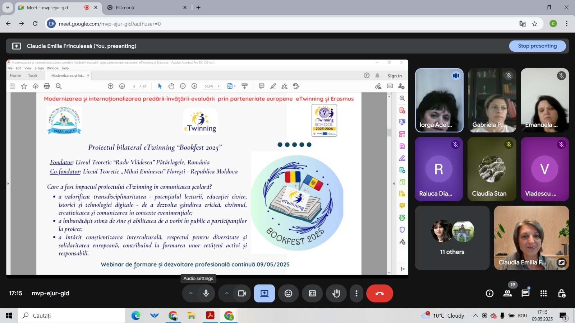Switch to Acrobat Home tab

coord(15,75)
